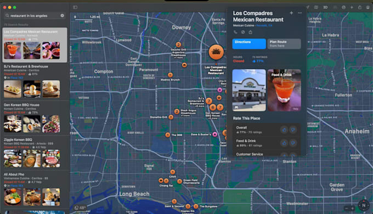Open Gen Korean BBQ third photo

[51, 124]
